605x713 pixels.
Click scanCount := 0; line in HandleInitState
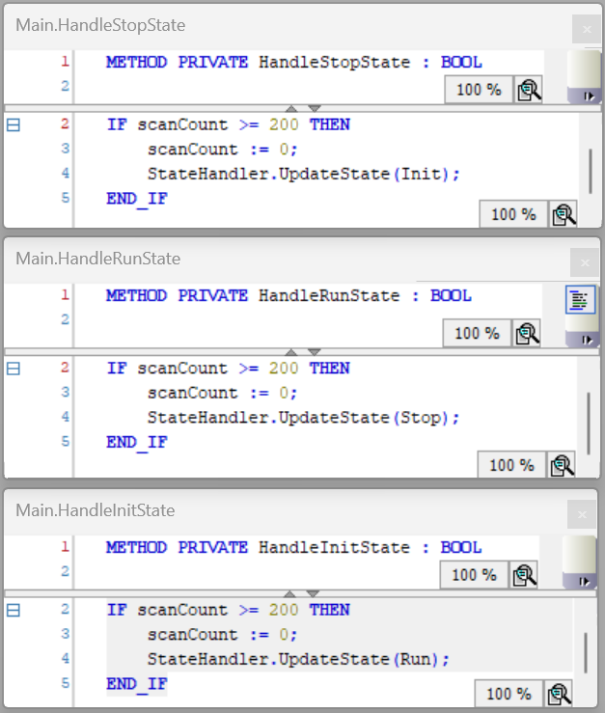click(223, 635)
